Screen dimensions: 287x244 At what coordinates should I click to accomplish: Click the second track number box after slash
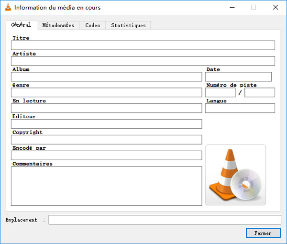coord(260,93)
